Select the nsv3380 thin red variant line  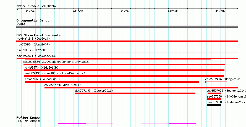pyautogui.click(x=127, y=53)
